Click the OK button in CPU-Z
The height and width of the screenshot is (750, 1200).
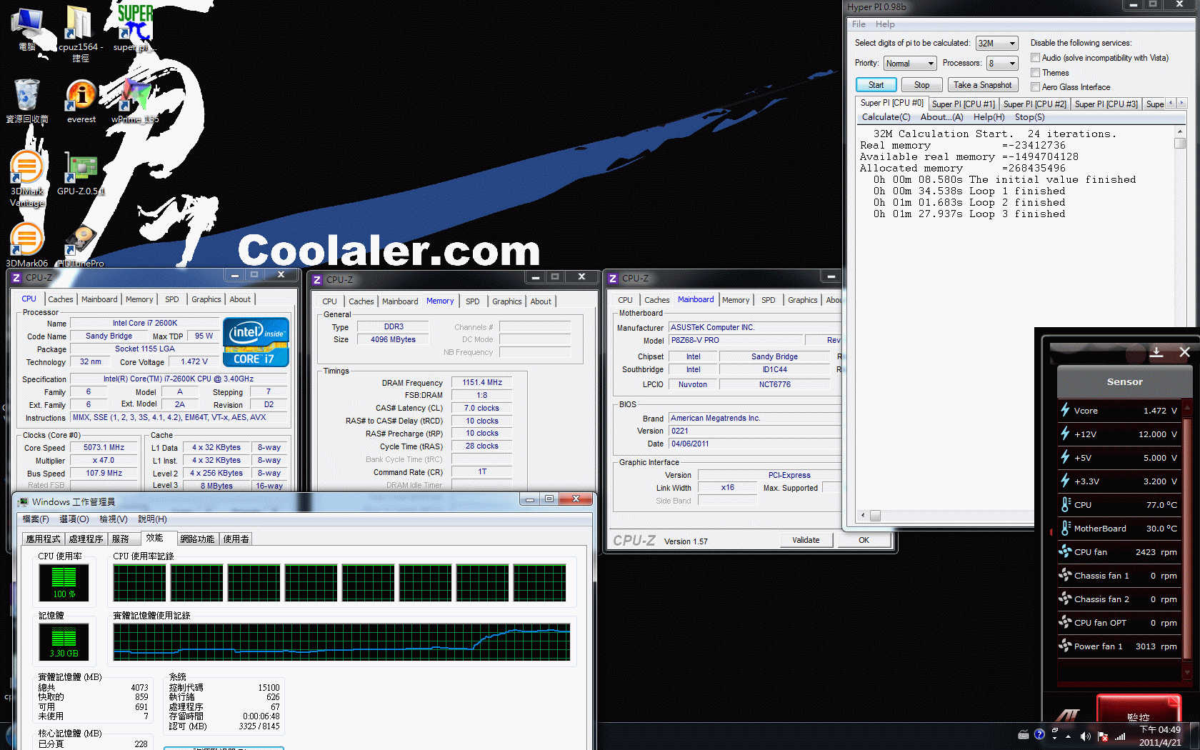[864, 540]
